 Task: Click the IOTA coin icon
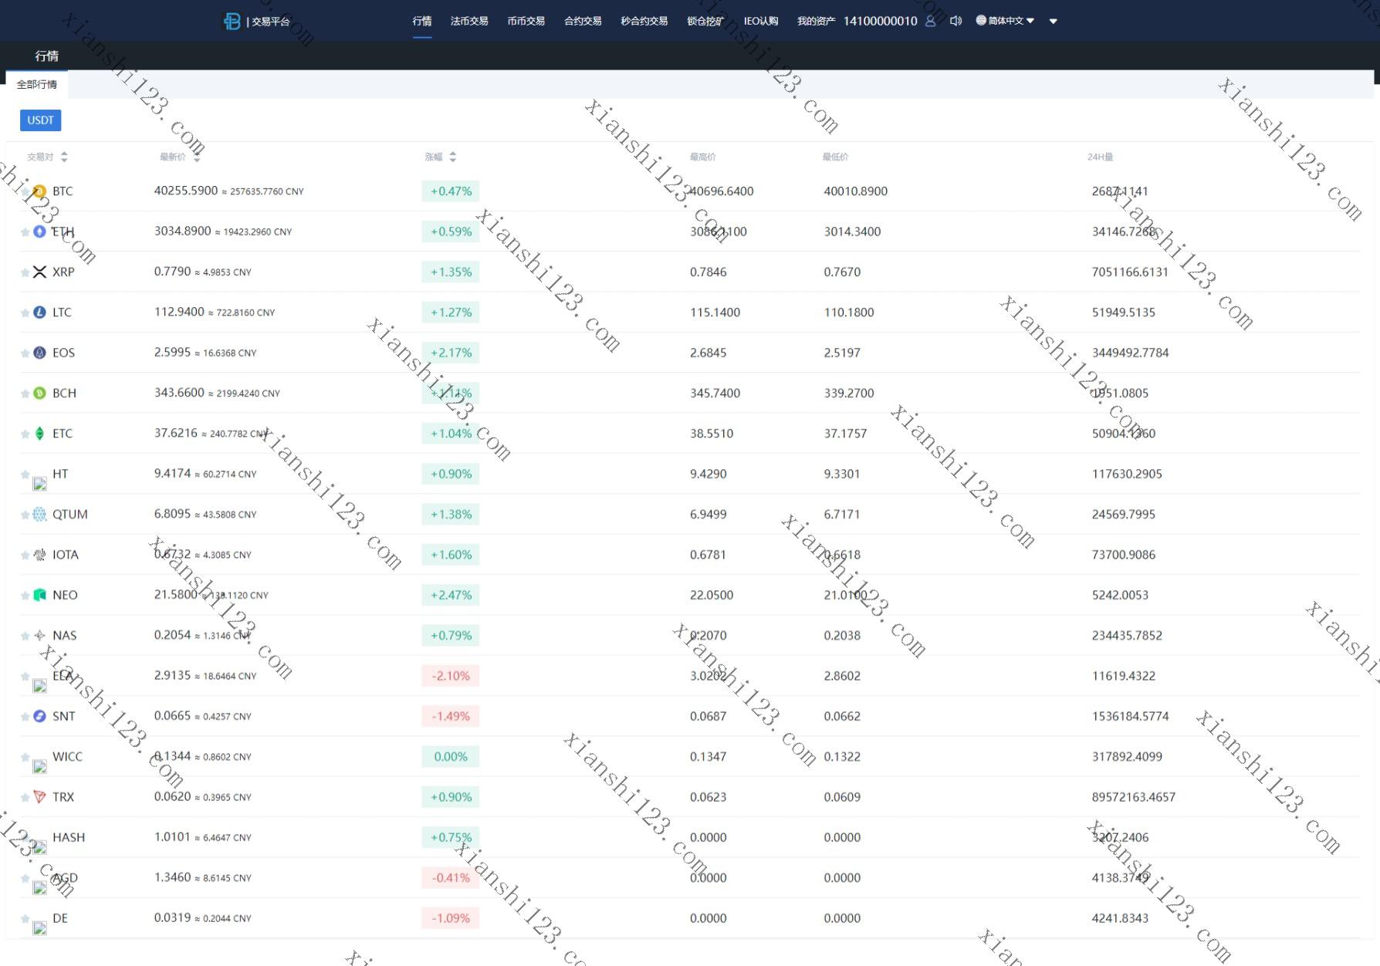click(x=40, y=555)
